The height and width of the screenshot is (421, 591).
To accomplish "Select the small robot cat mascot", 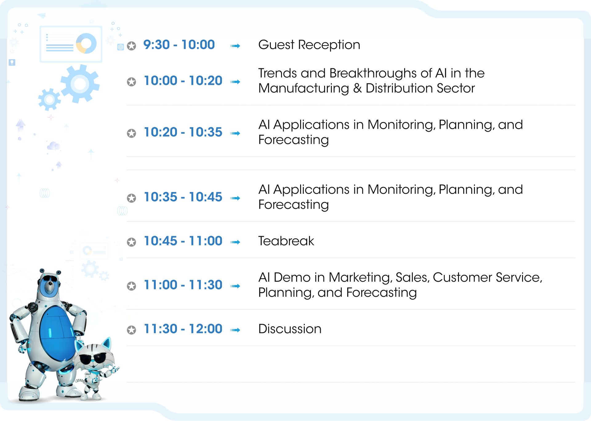I will [96, 366].
